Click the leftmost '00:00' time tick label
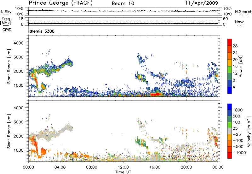 (29, 167)
